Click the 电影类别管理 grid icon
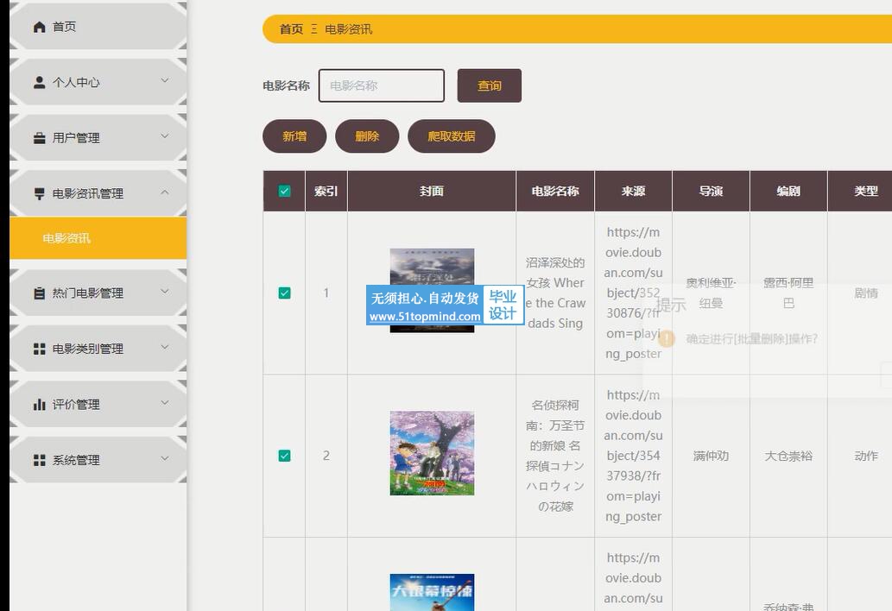Viewport: 892px width, 611px height. 39,349
